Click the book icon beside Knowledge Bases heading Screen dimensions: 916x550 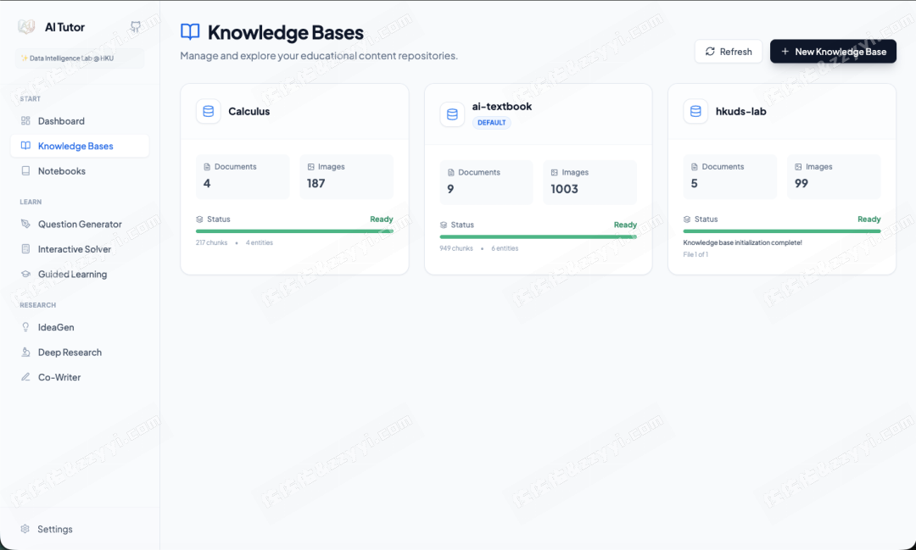coord(191,32)
